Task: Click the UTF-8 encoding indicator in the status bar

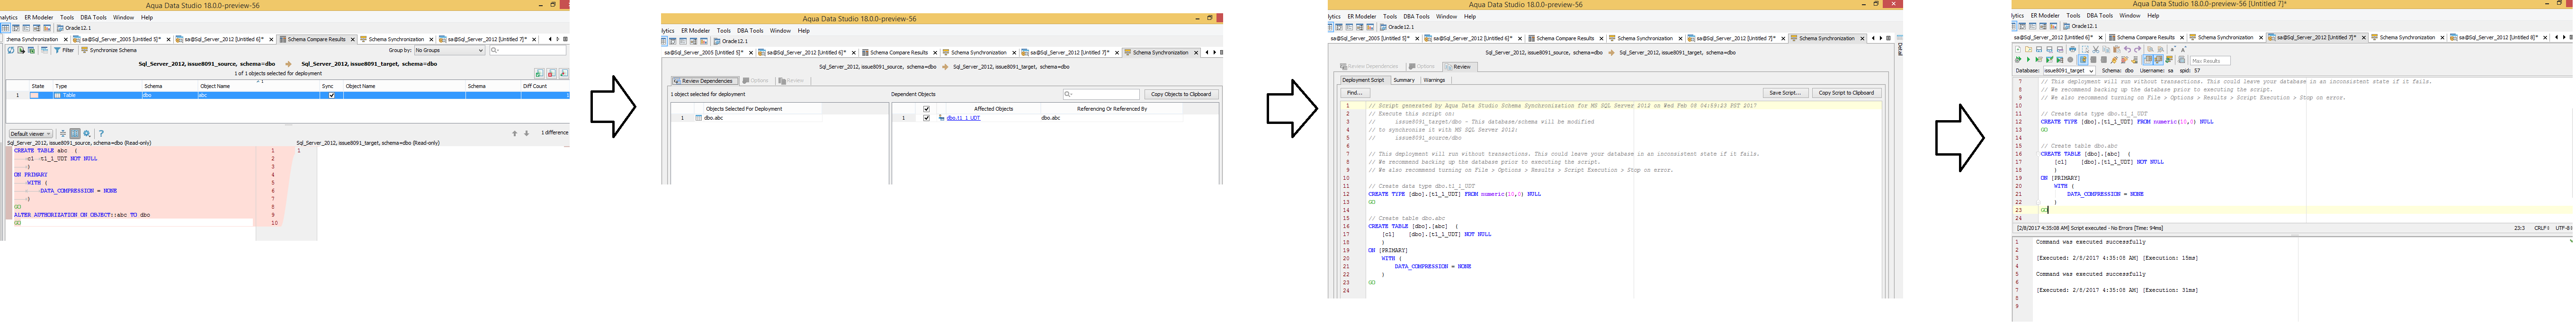Action: click(2564, 228)
